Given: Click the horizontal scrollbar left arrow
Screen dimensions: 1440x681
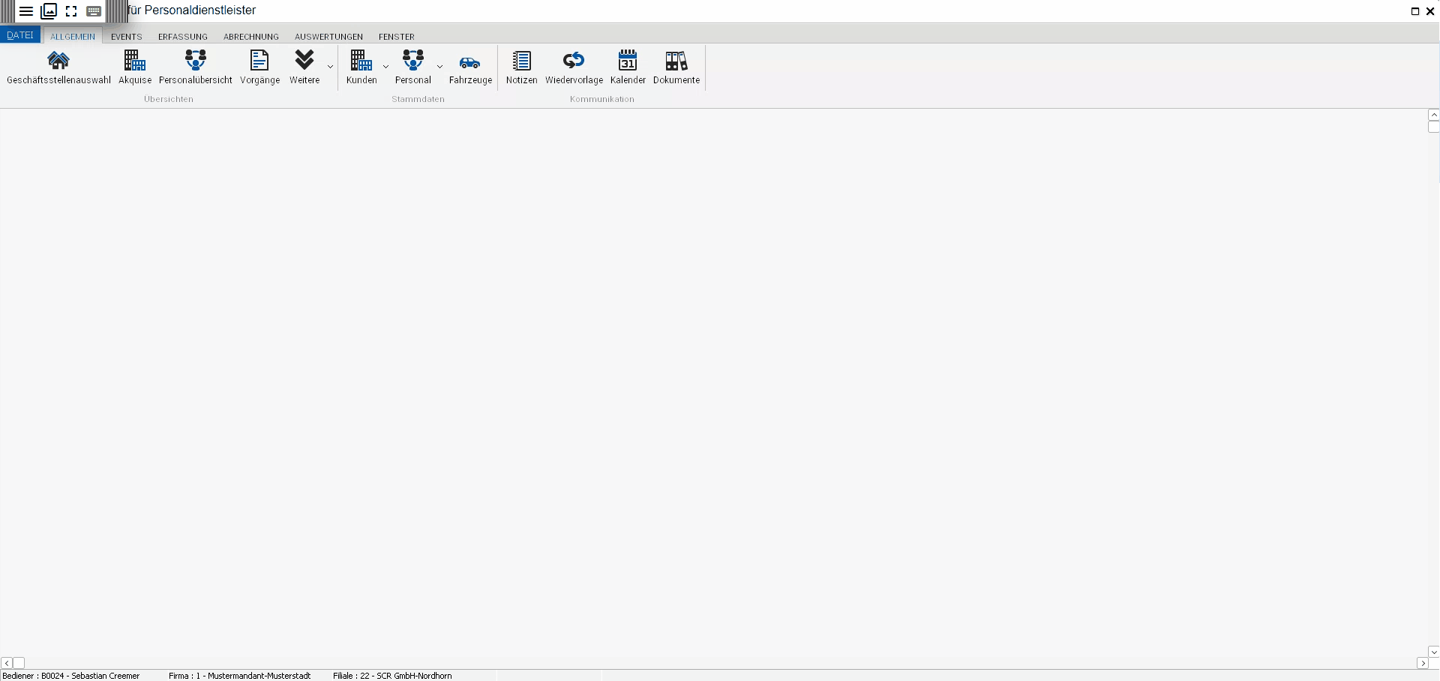Looking at the screenshot, I should [x=7, y=663].
